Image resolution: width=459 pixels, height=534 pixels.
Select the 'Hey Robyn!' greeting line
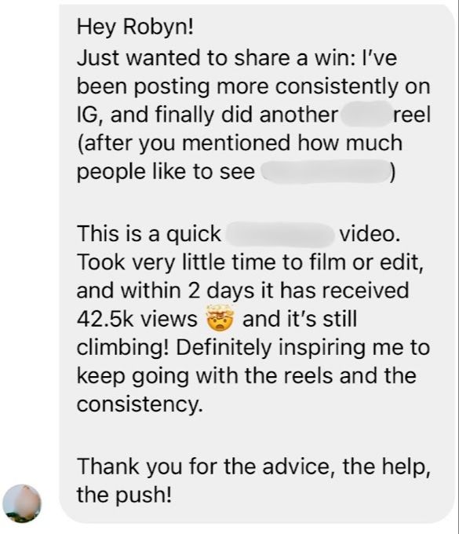[135, 27]
